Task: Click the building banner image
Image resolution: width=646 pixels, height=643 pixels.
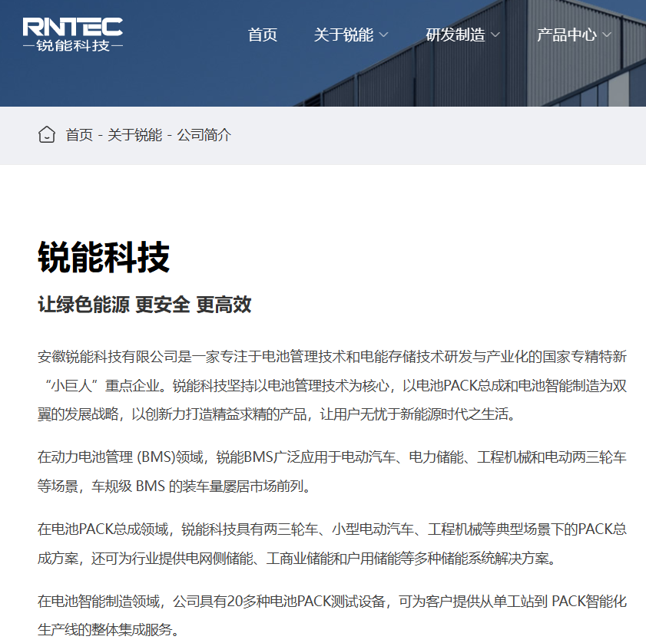Action: [323, 53]
